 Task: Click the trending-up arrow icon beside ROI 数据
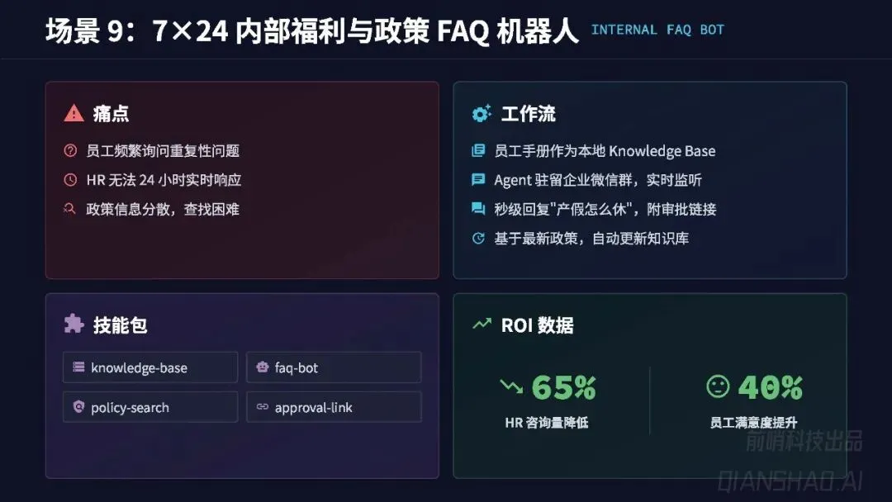482,324
